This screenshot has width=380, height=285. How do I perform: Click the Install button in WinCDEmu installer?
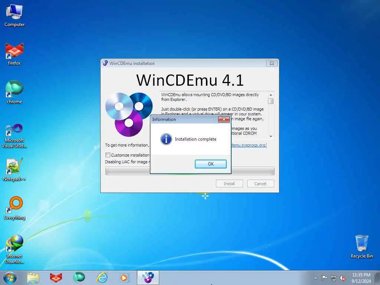pos(229,184)
